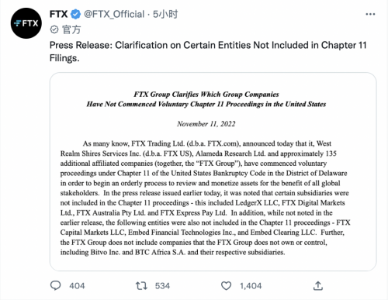This screenshot has width=388, height=300.
Task: Click the 404 reply count
Action: [77, 286]
